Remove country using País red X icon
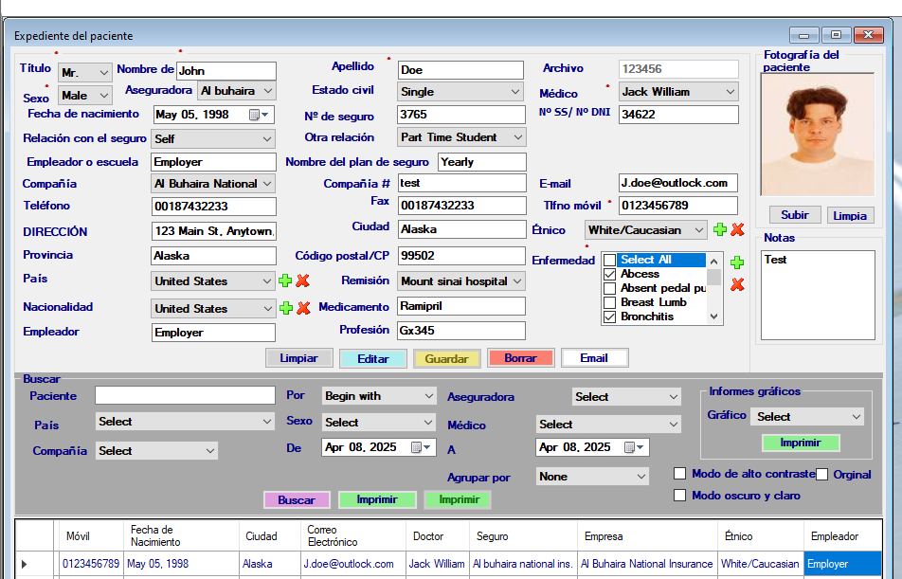The height and width of the screenshot is (579, 902). (303, 281)
